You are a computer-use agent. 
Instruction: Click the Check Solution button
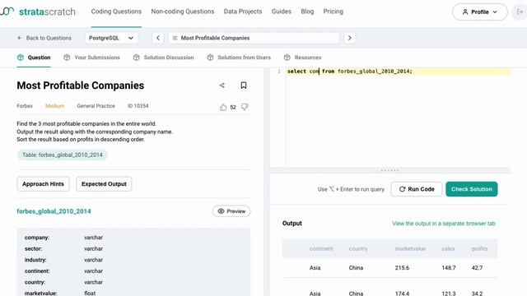point(472,189)
